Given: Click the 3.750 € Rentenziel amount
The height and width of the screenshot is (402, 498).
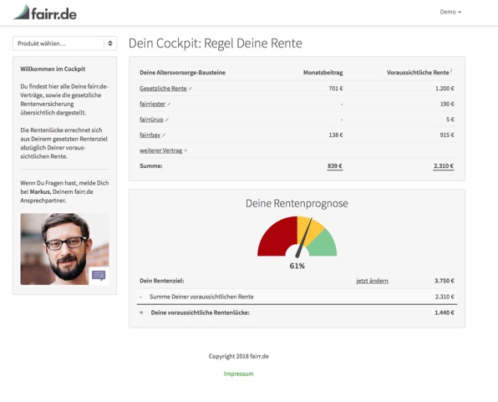Looking at the screenshot, I should [x=445, y=281].
